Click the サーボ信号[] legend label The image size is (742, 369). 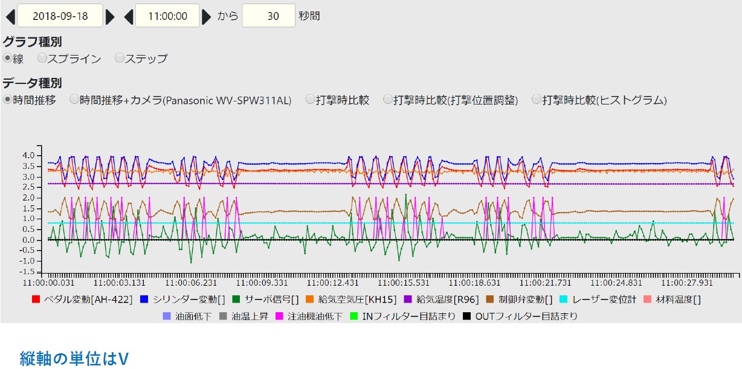(271, 299)
